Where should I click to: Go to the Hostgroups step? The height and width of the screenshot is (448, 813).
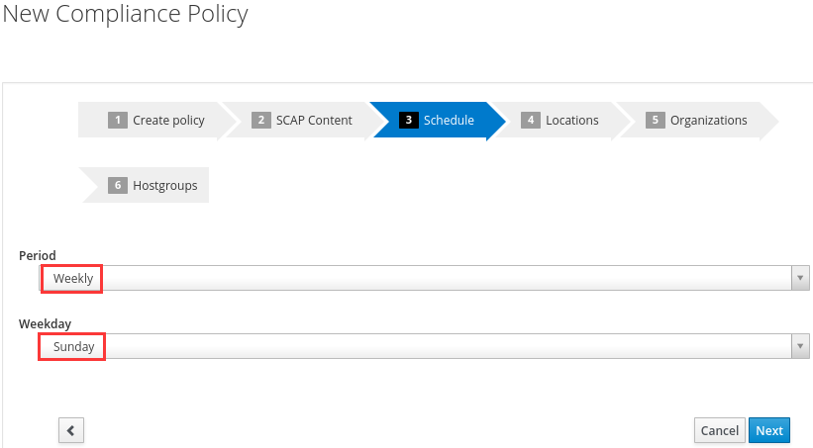pyautogui.click(x=164, y=185)
